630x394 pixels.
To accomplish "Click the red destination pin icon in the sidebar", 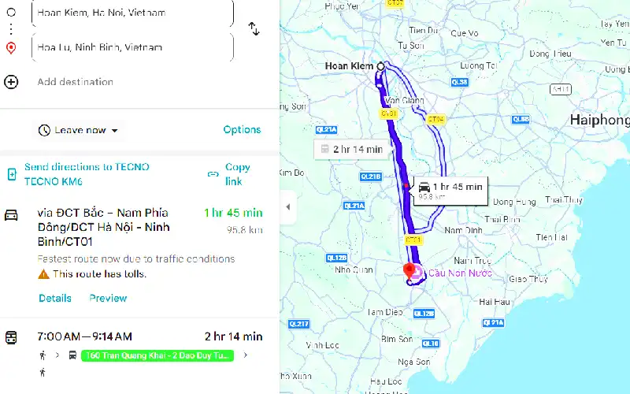I will (x=11, y=48).
